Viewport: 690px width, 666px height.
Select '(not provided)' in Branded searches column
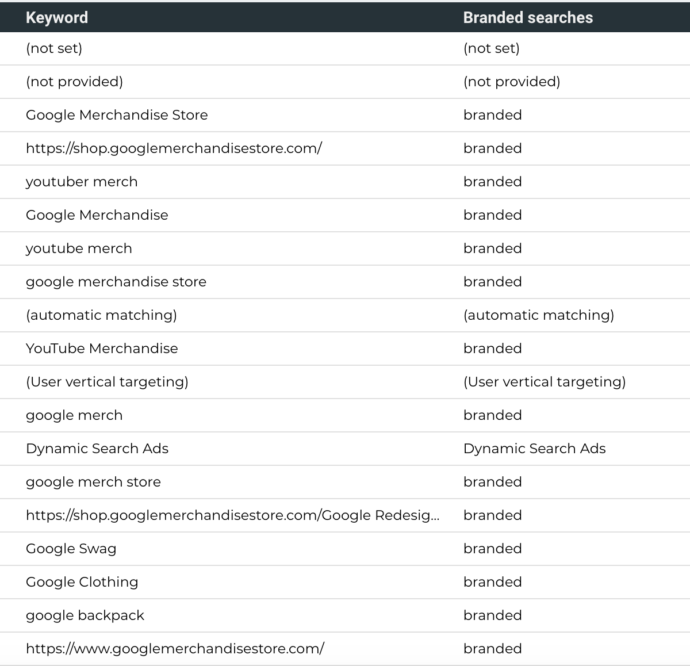[x=512, y=82]
